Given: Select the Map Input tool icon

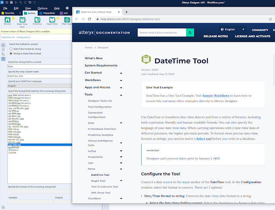Looking at the screenshot, I should (67, 20).
